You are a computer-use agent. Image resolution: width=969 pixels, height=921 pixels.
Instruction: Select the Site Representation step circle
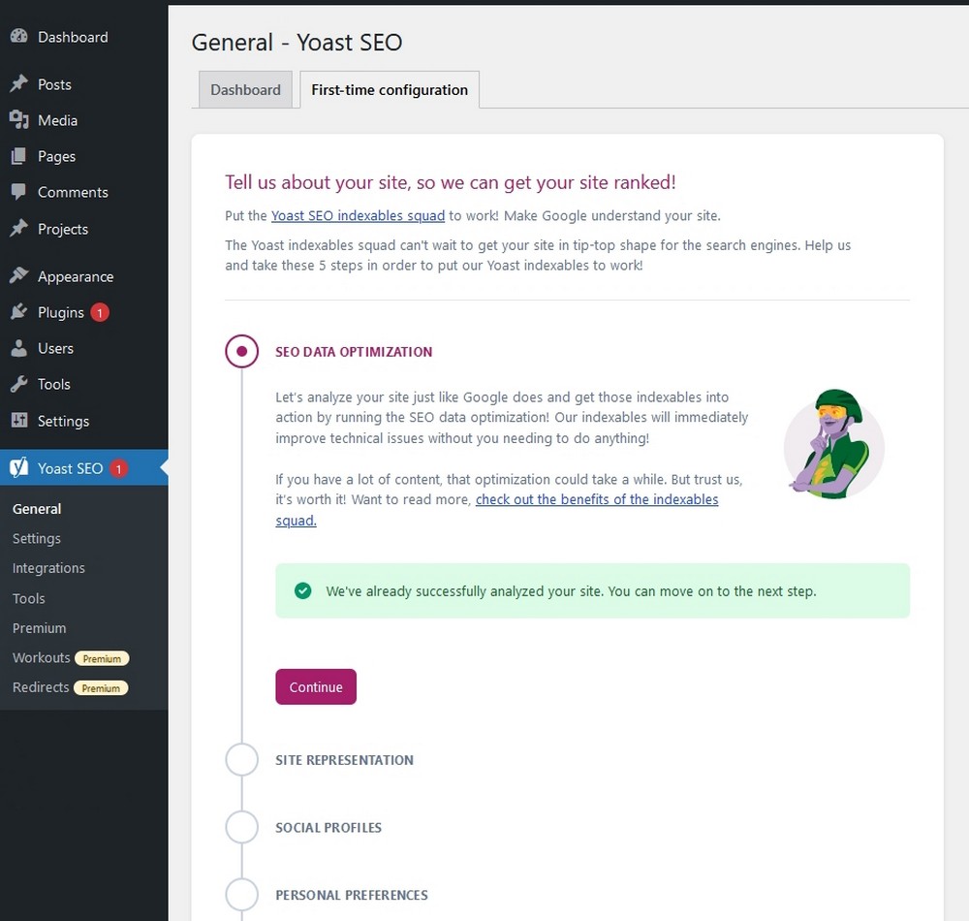(241, 760)
